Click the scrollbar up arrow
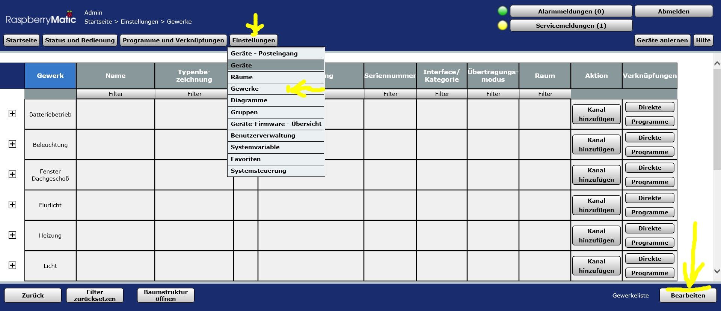Screen dimensions: 721x311 click(x=717, y=64)
